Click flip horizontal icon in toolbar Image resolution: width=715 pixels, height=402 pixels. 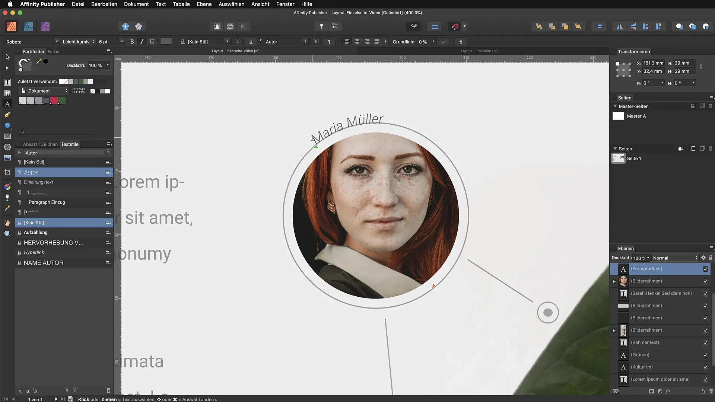(x=620, y=26)
